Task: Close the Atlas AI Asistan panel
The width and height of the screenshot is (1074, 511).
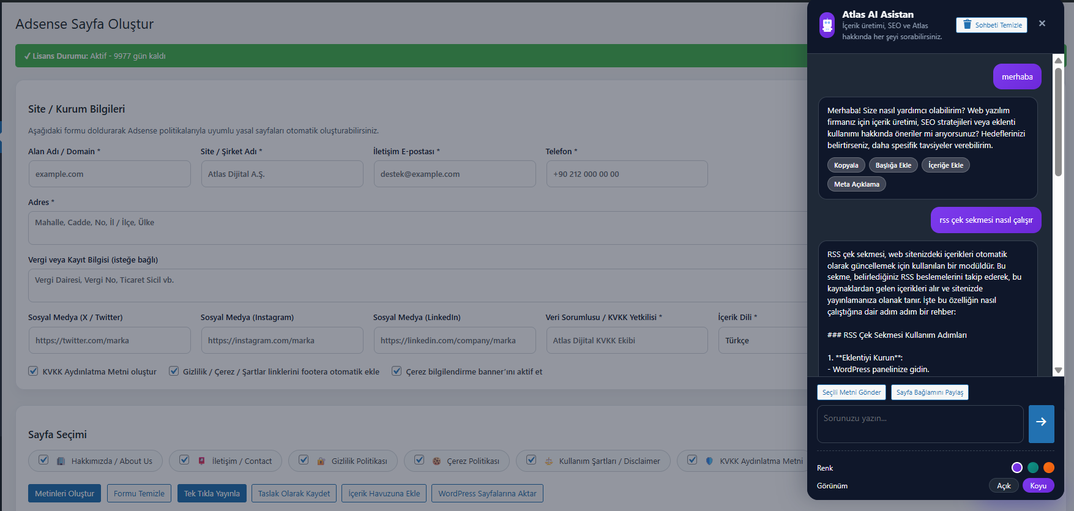Action: [x=1042, y=23]
